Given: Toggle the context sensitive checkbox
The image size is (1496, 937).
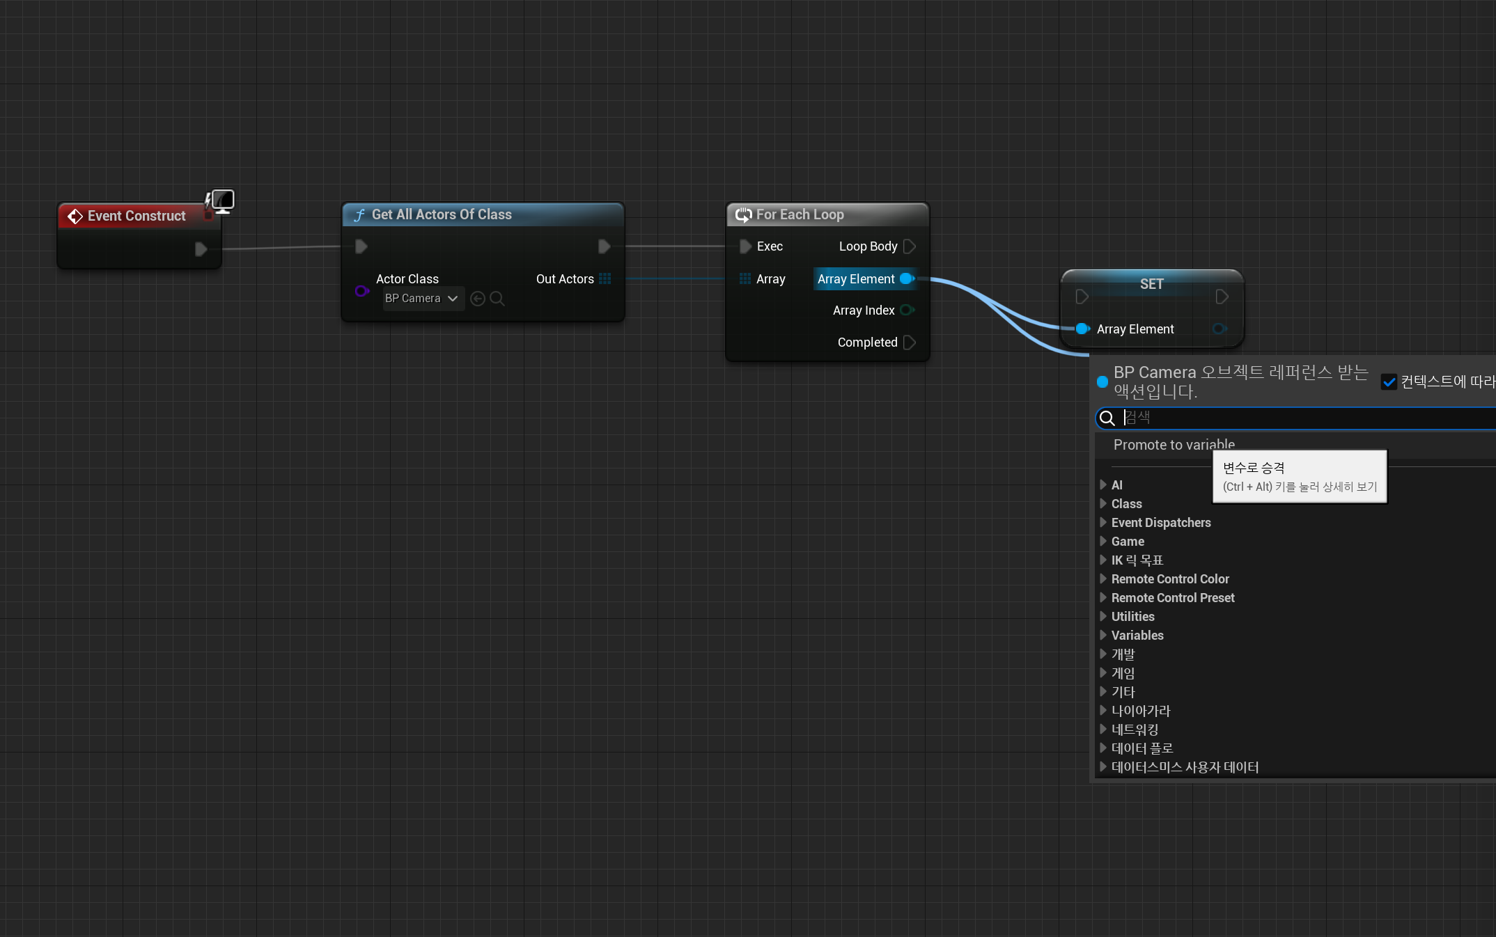Looking at the screenshot, I should [1389, 381].
